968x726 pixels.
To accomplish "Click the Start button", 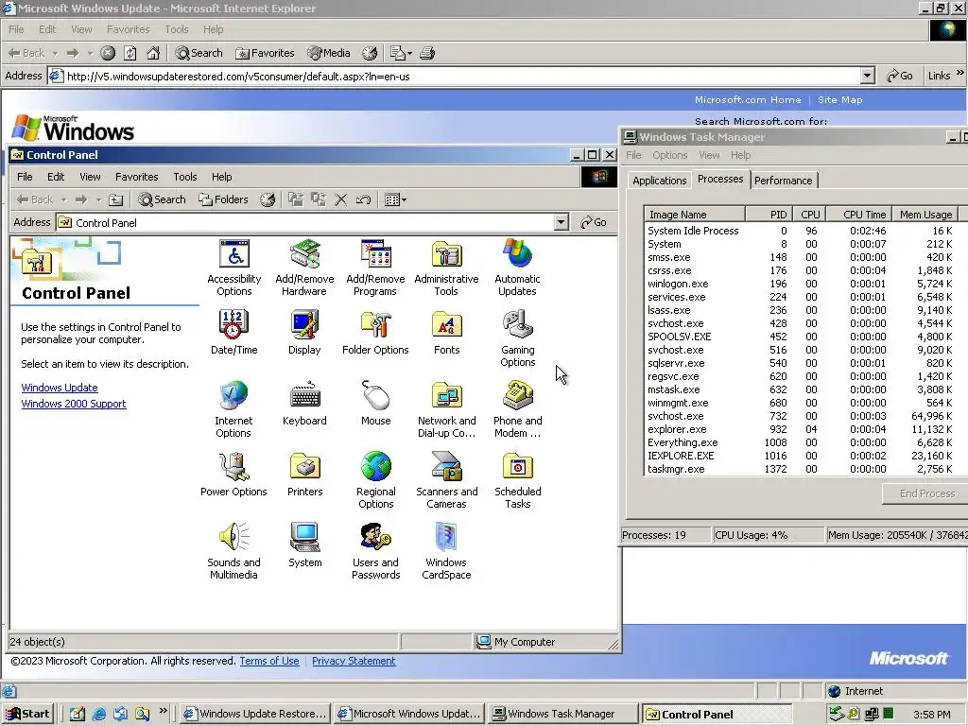I will tap(27, 714).
